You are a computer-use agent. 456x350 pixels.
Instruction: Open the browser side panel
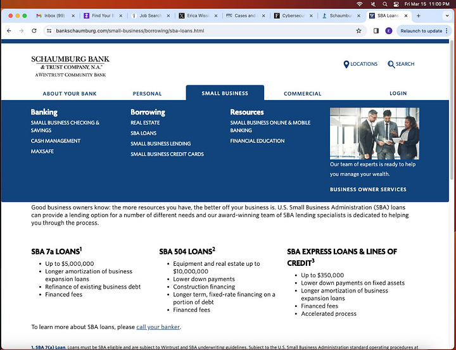coord(376,31)
